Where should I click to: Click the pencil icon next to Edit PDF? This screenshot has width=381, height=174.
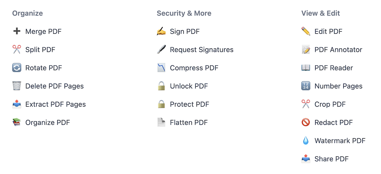pos(306,31)
